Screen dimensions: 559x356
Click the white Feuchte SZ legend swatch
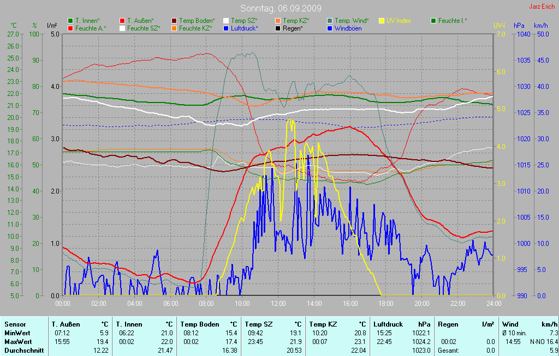pyautogui.click(x=122, y=28)
